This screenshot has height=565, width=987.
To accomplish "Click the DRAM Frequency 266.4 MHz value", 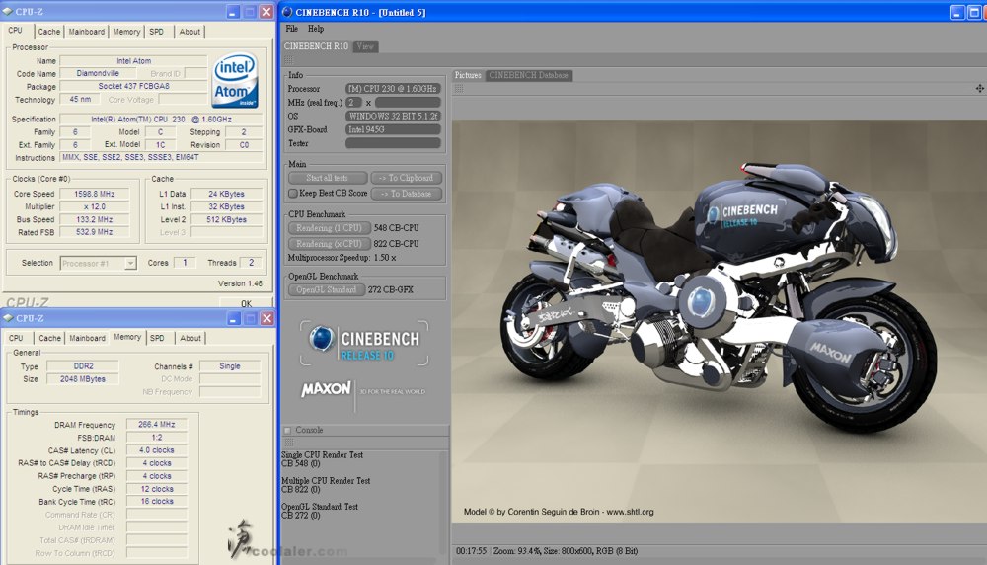I will click(157, 425).
